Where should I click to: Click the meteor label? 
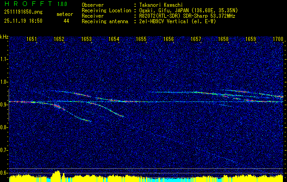[65, 14]
